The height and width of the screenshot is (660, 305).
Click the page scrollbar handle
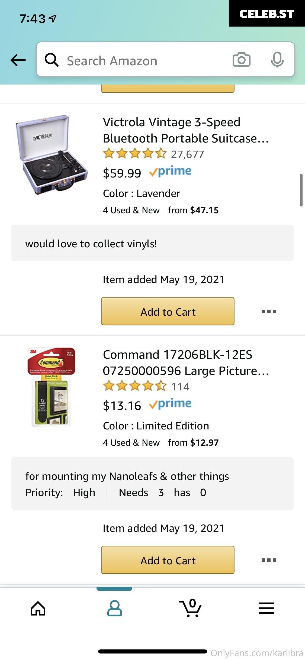(x=301, y=190)
